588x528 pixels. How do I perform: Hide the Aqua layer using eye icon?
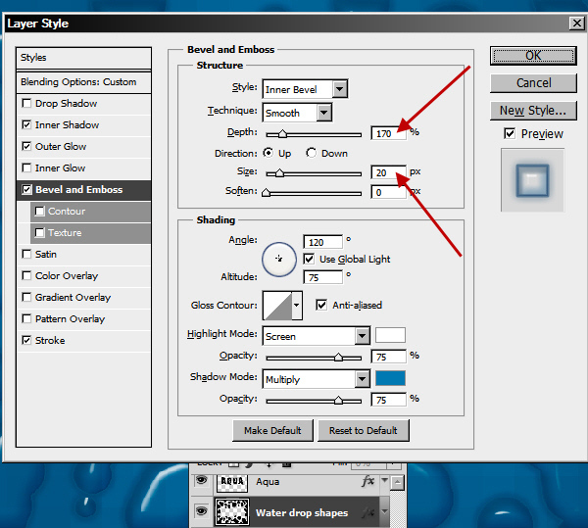pos(202,482)
